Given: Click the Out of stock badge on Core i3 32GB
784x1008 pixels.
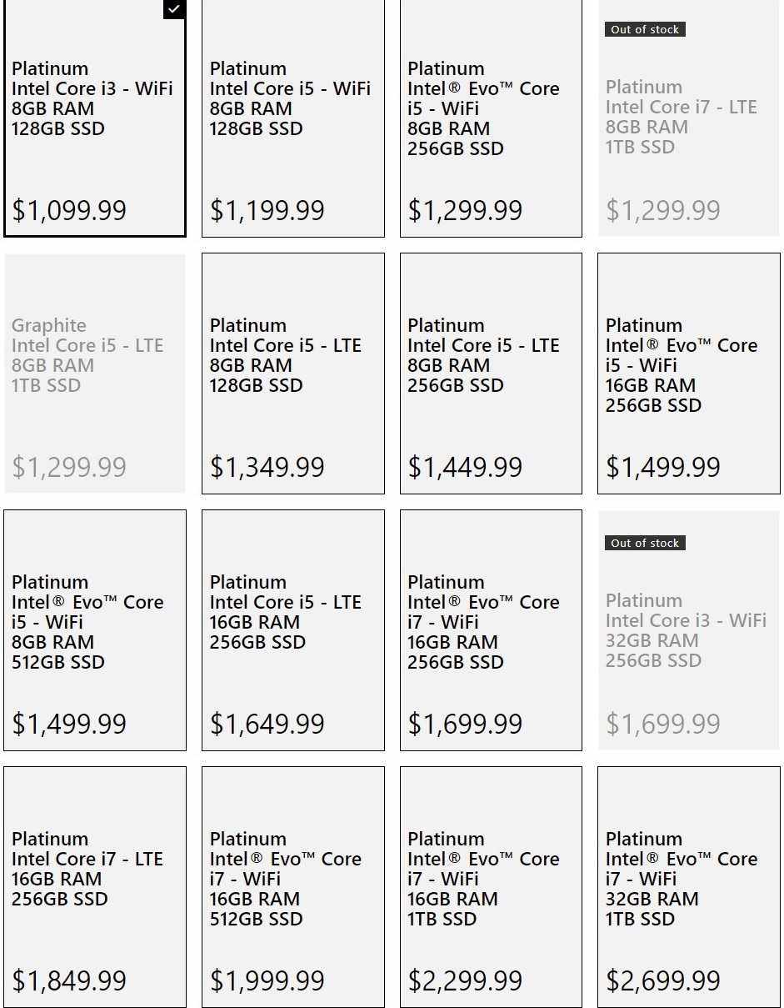Looking at the screenshot, I should [x=645, y=544].
